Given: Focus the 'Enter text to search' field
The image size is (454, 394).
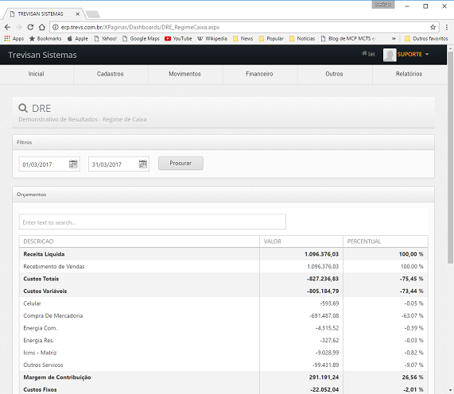Looking at the screenshot, I should 153,222.
